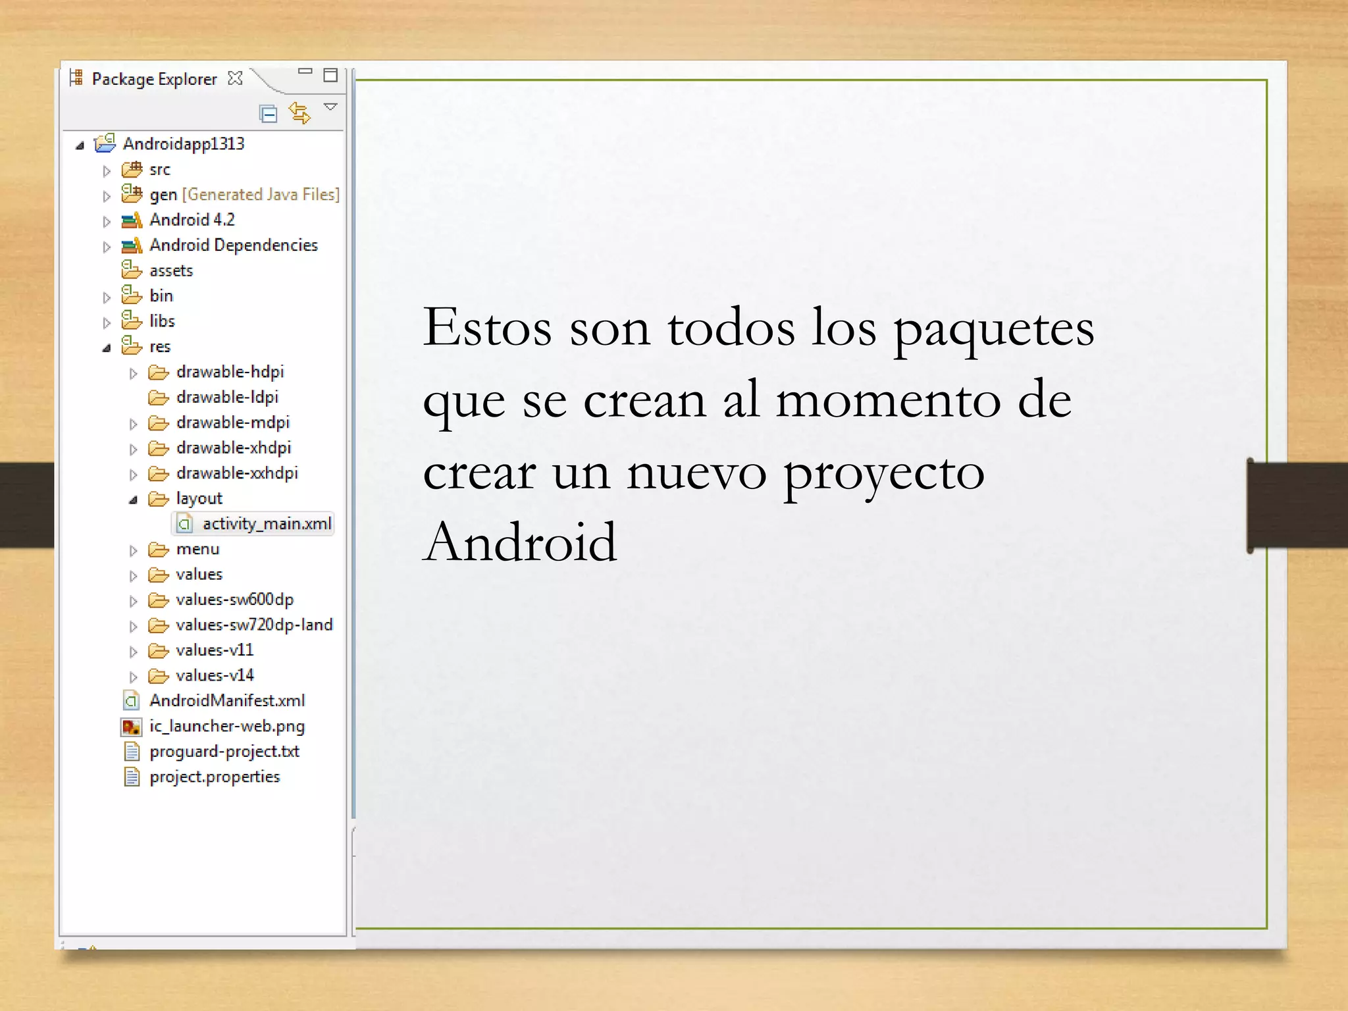The width and height of the screenshot is (1348, 1011).
Task: Toggle the Link with Editor icon
Action: [300, 113]
